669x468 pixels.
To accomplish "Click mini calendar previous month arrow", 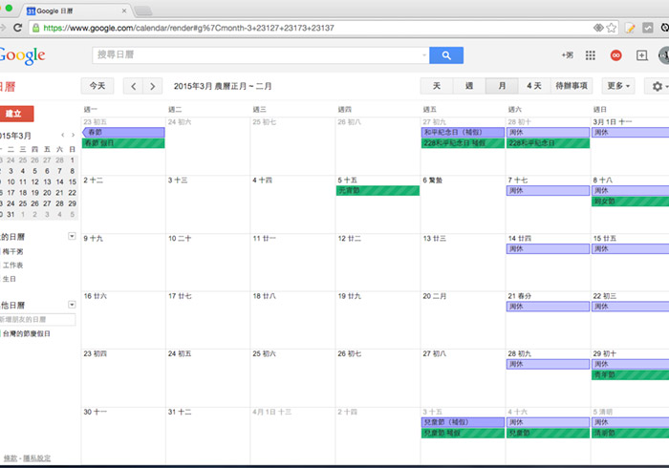I will tap(63, 135).
